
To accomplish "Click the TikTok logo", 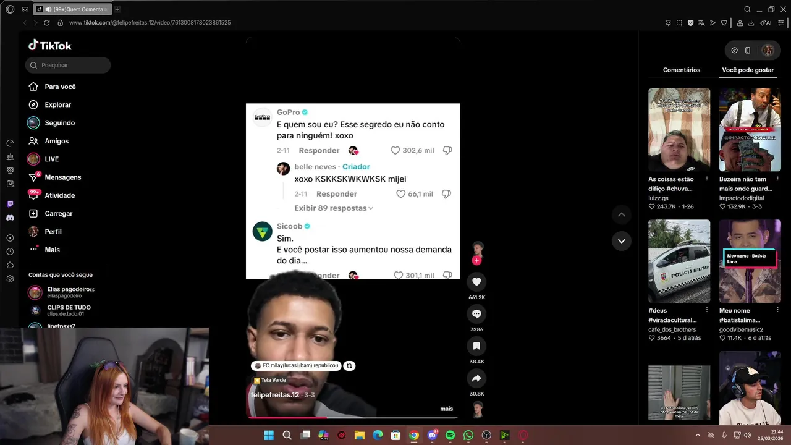I will 50,46.
